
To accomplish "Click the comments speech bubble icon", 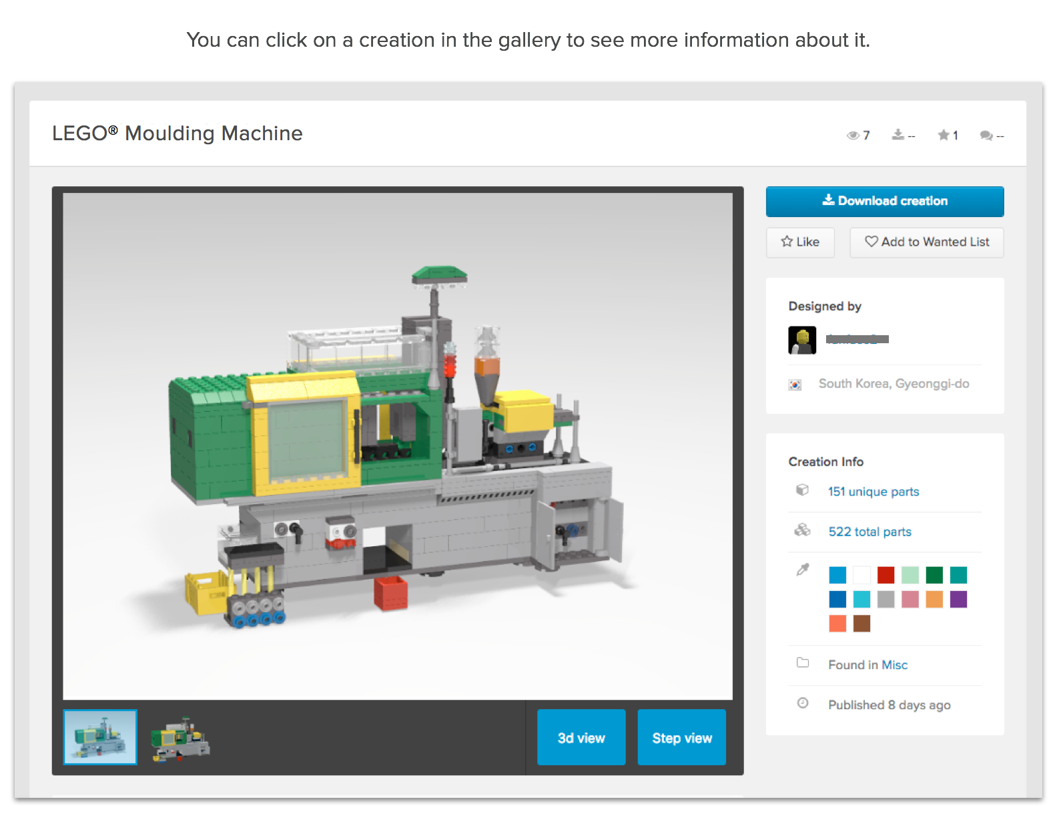I will (986, 136).
